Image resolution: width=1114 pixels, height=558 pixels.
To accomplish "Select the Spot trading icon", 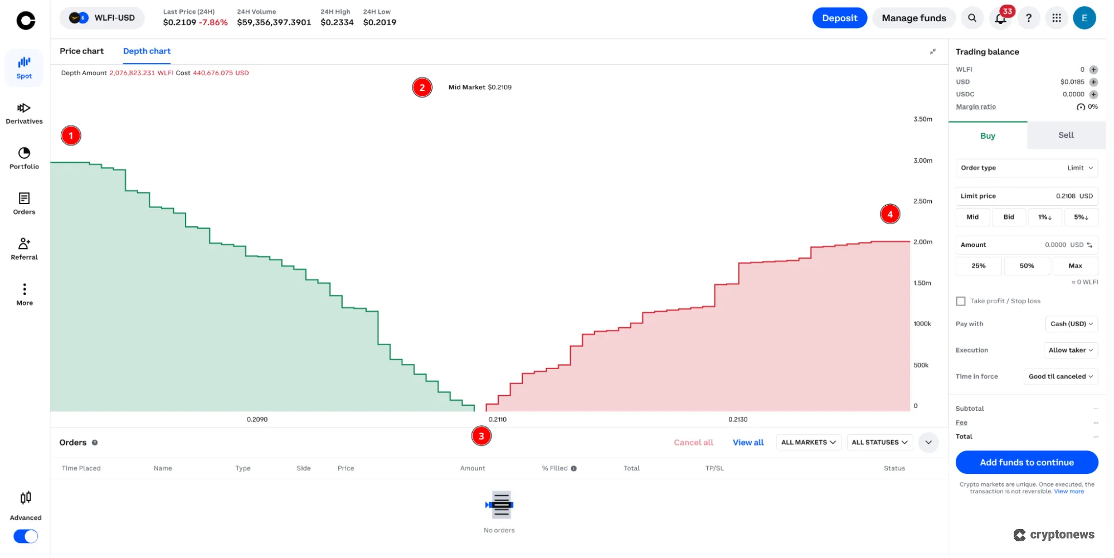I will click(24, 63).
